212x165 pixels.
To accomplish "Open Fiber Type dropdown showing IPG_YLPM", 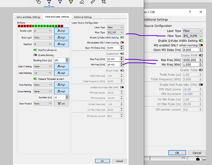I will (x=192, y=36).
